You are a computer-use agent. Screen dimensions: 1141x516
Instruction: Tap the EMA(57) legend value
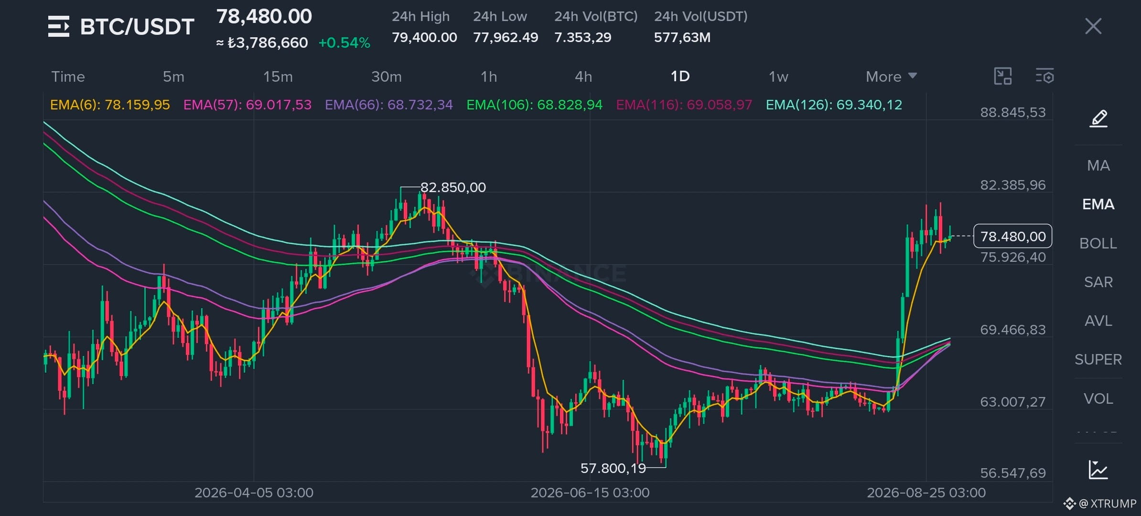coord(248,105)
